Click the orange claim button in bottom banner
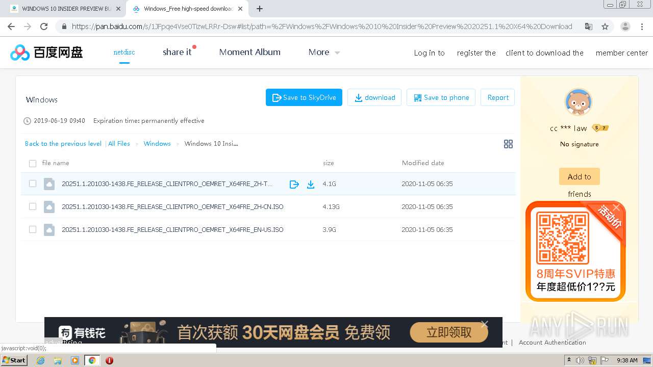The width and height of the screenshot is (653, 367). [449, 333]
